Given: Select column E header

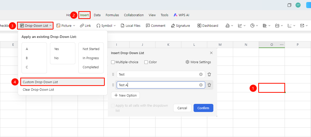Looking at the screenshot, I should click(13, 44).
